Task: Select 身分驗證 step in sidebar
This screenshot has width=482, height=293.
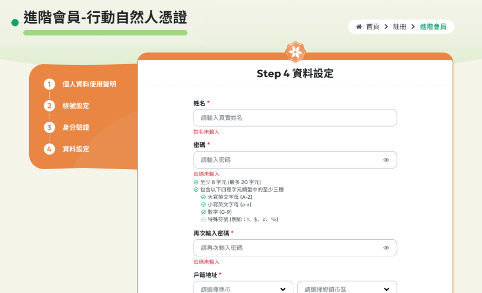Action: point(76,128)
